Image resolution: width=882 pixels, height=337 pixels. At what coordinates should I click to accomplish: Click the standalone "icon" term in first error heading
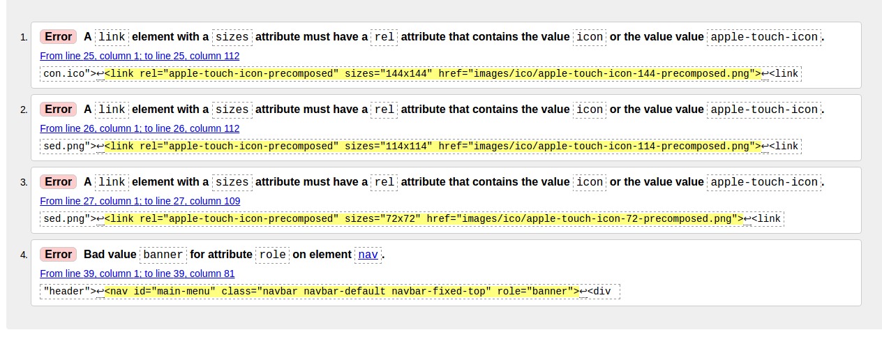(x=590, y=37)
